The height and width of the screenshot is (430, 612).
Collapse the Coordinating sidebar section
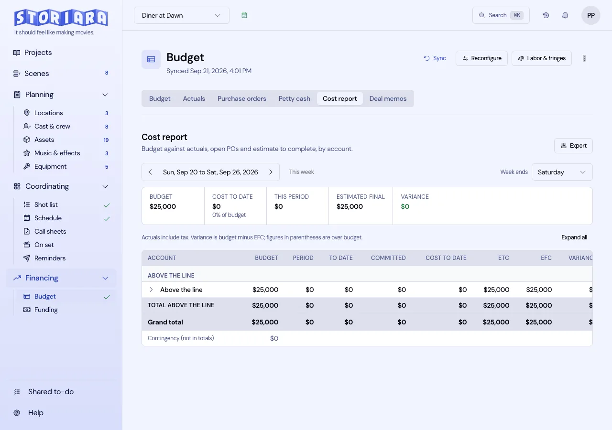coord(105,186)
